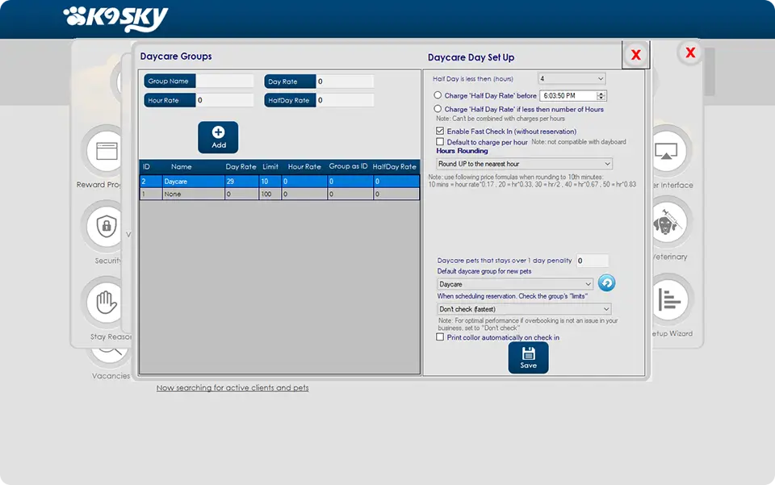This screenshot has height=485, width=775.
Task: Launch the Setup Wizard icon
Action: click(x=668, y=299)
